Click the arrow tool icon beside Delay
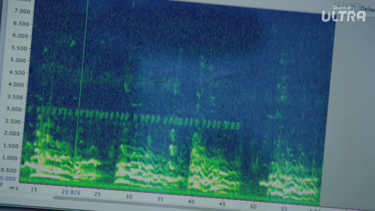This screenshot has width=375, height=211. pyautogui.click(x=355, y=7)
